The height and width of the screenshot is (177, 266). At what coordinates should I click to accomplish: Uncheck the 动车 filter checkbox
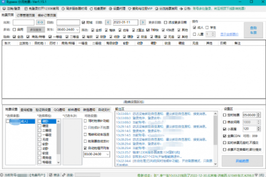(x=120, y=30)
